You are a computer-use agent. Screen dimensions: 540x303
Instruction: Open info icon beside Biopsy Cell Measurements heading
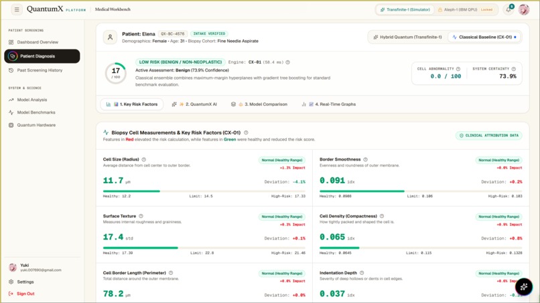pyautogui.click(x=246, y=132)
